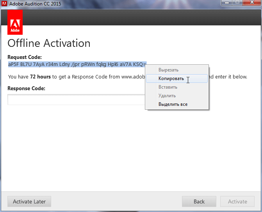The width and height of the screenshot is (262, 212).
Task: Click the Activate button
Action: pyautogui.click(x=237, y=201)
